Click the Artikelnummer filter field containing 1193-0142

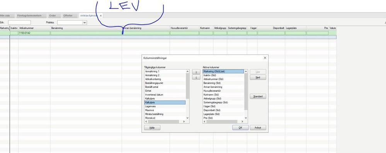click(x=34, y=33)
